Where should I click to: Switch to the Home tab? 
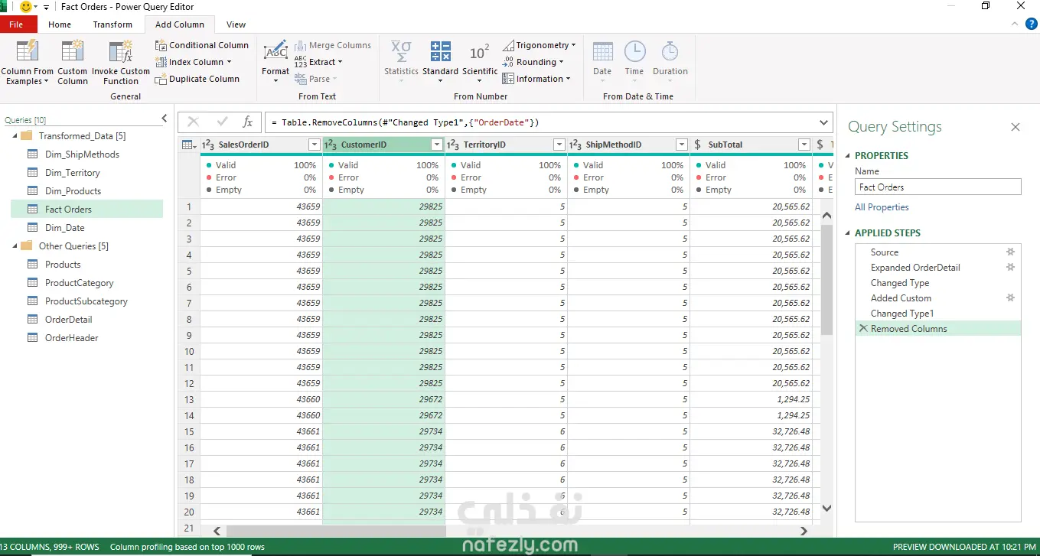60,24
